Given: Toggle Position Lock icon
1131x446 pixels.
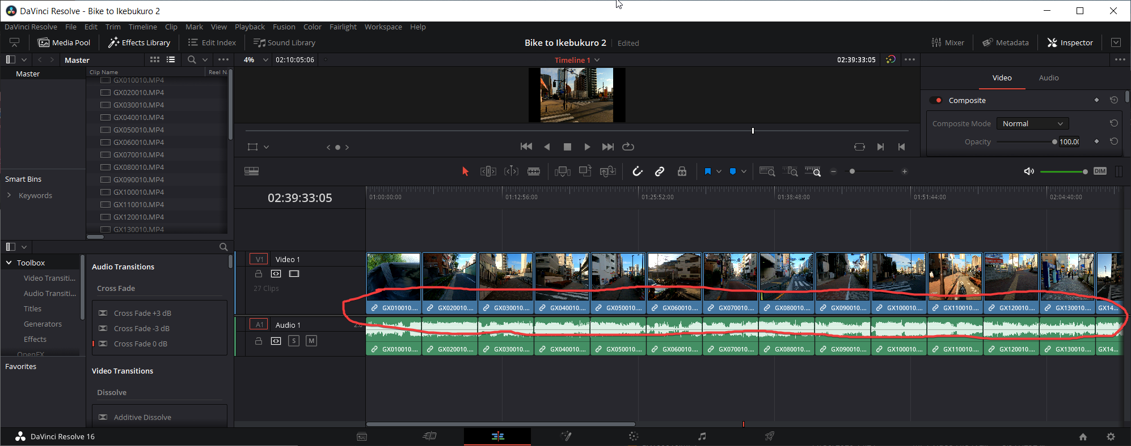Looking at the screenshot, I should click(x=682, y=171).
